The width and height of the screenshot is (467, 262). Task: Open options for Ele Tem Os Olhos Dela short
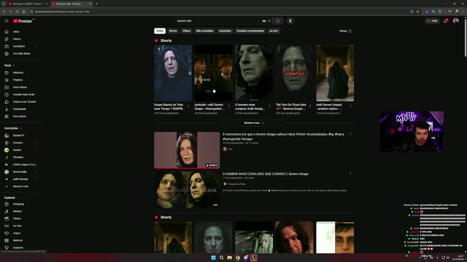pyautogui.click(x=310, y=106)
